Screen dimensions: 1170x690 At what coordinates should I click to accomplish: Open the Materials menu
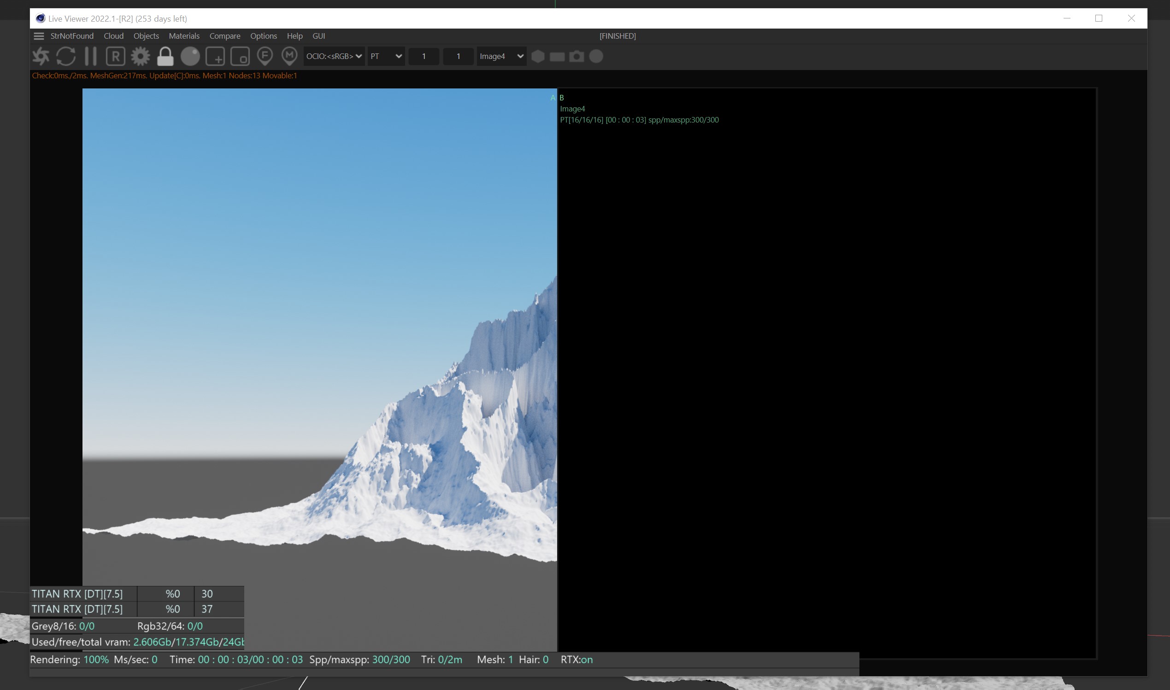(184, 36)
